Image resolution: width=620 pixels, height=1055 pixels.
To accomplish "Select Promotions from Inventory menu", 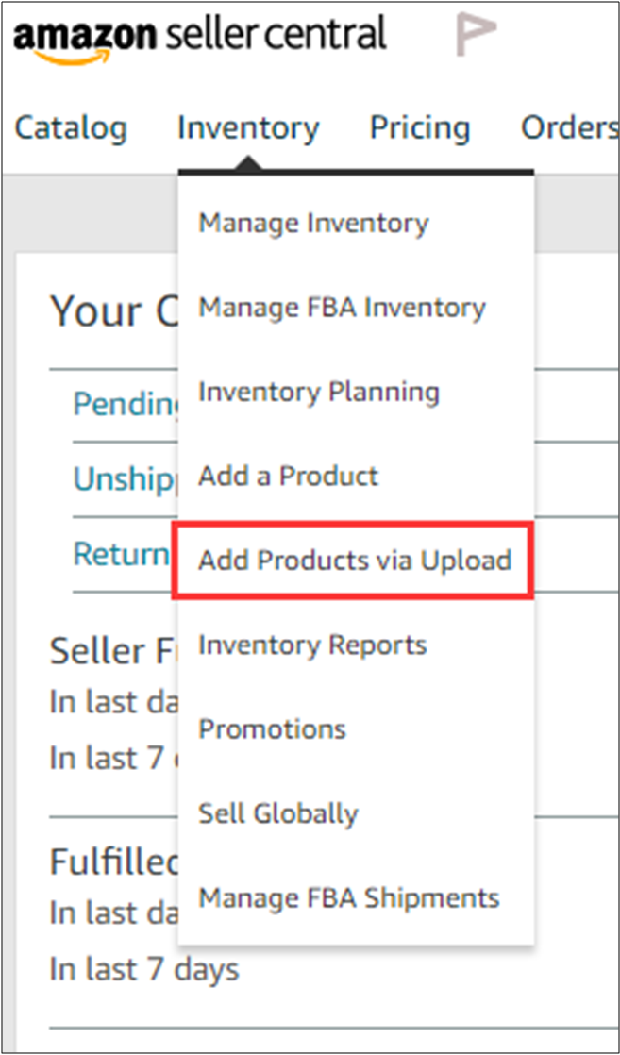I will click(x=272, y=729).
